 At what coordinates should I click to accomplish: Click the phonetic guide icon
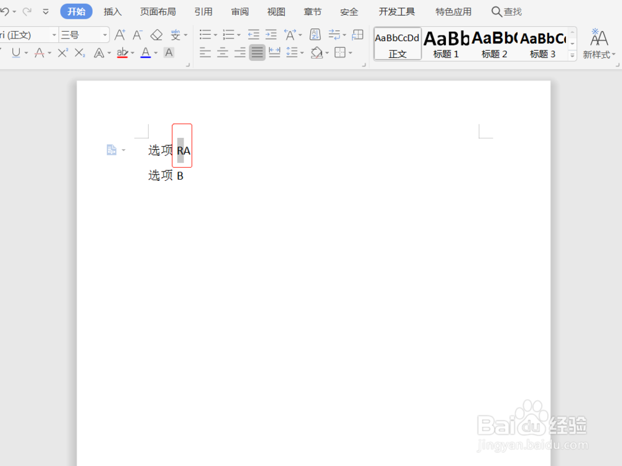[x=176, y=35]
